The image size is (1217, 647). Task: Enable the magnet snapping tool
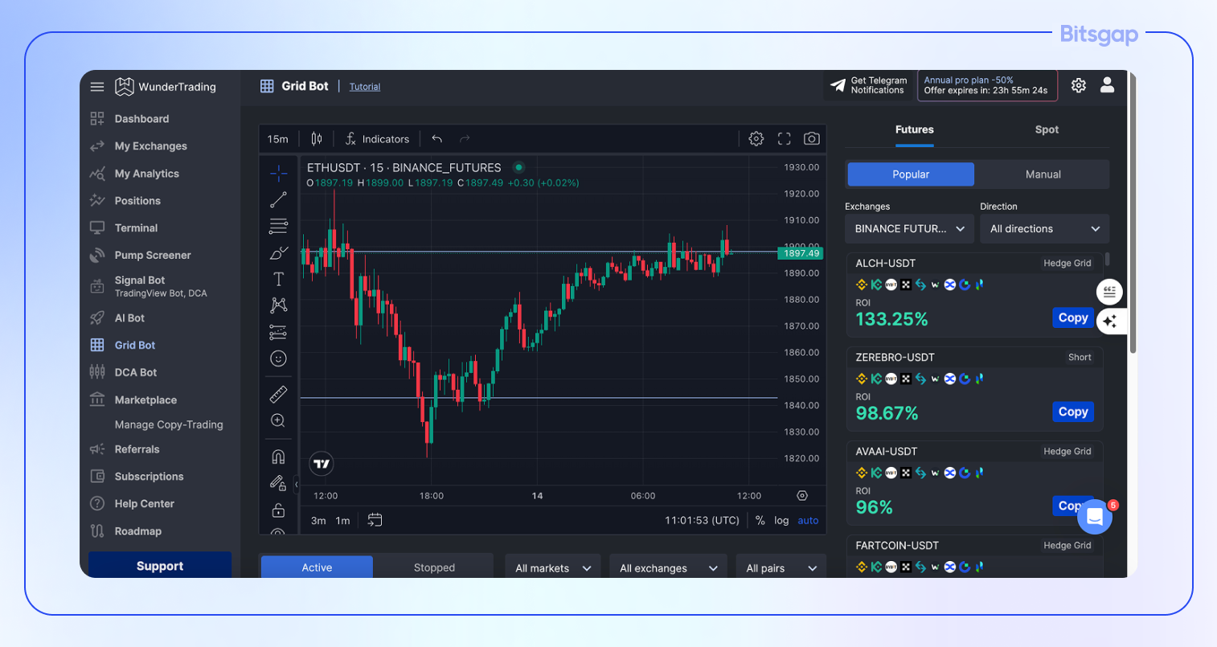[278, 456]
